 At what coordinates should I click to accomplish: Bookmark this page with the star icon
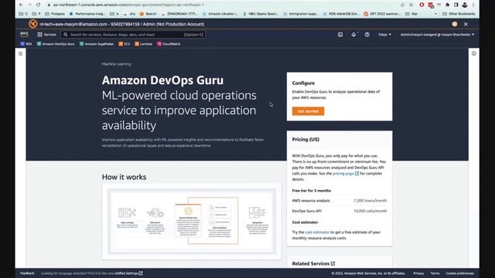click(x=411, y=5)
